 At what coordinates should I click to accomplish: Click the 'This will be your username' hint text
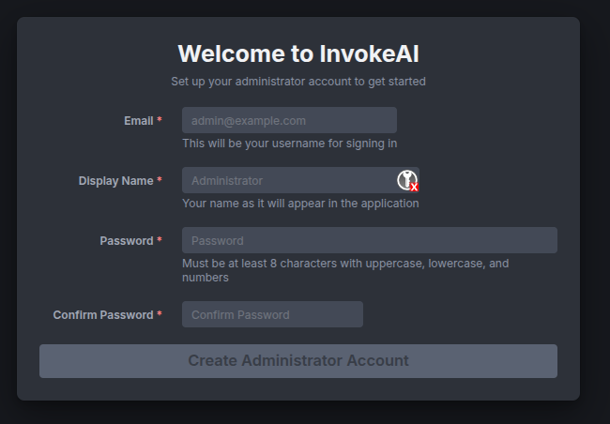click(289, 144)
